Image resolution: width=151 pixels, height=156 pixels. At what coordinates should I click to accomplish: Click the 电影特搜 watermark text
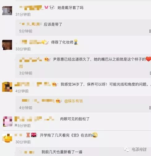pyautogui.click(x=139, y=149)
